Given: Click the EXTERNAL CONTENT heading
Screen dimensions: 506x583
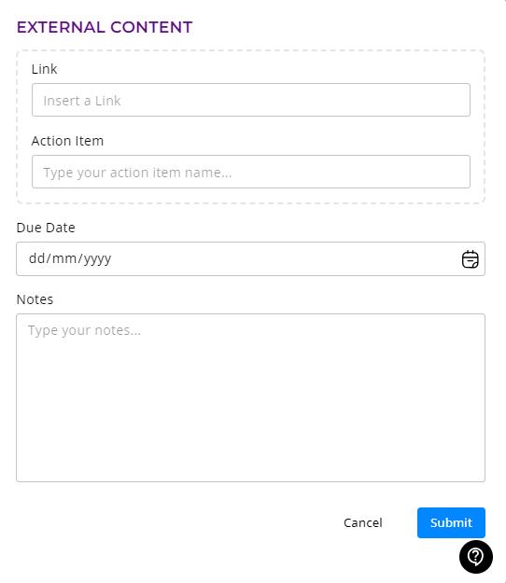Looking at the screenshot, I should pyautogui.click(x=105, y=27).
